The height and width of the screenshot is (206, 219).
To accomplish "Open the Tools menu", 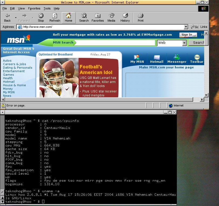I will pyautogui.click(x=47, y=8).
